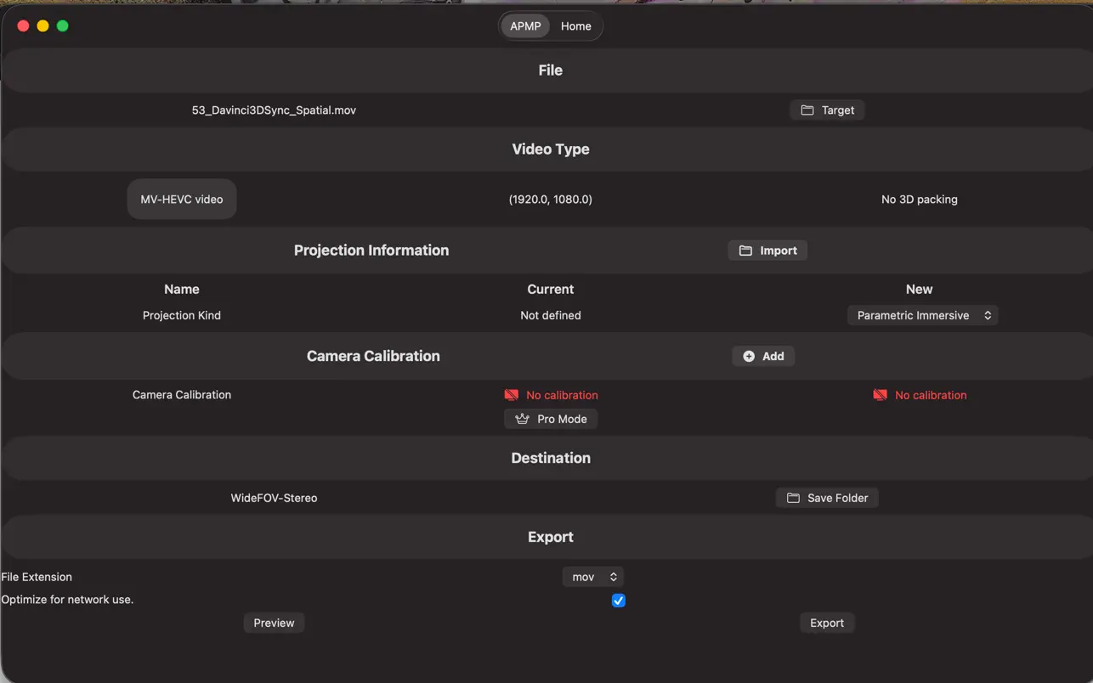Open the Parametric Immersive projection dropdown

[x=922, y=314]
